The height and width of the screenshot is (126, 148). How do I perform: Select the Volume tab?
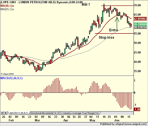[x=66, y=113]
